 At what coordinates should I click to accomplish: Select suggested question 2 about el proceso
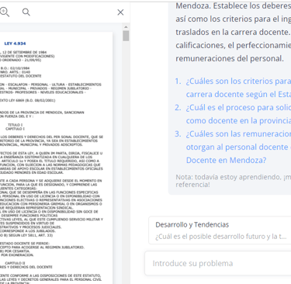point(238,114)
